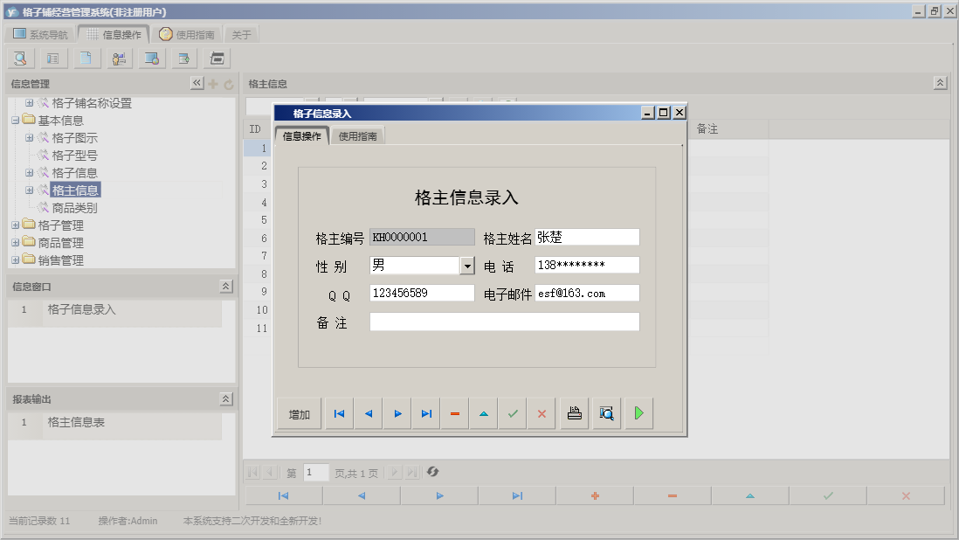
Task: Click the 备注 input field
Action: click(504, 322)
